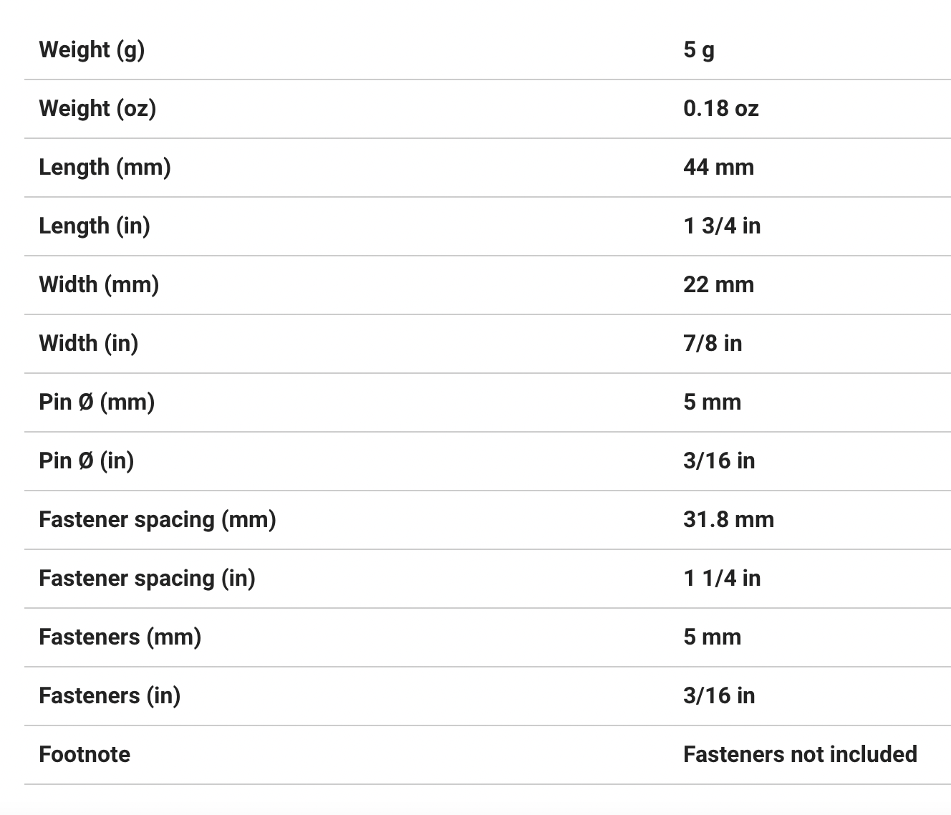This screenshot has width=951, height=815.
Task: Select the "0.18 oz" weight value
Action: click(x=720, y=108)
